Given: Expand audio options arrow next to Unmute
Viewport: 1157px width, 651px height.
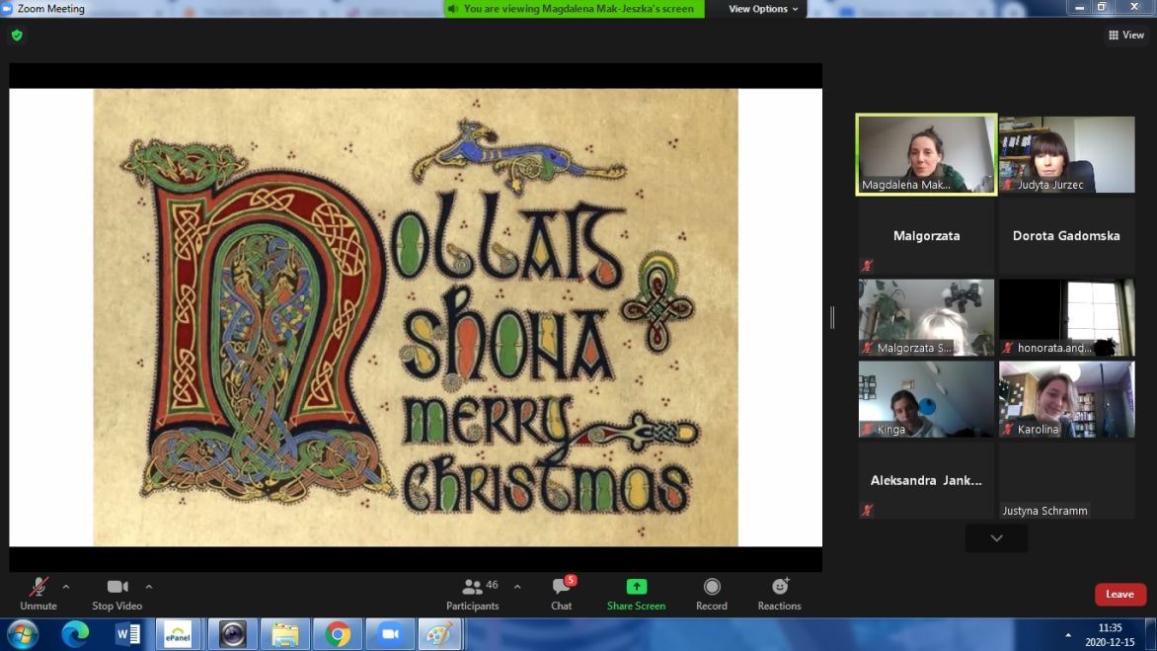Looking at the screenshot, I should coord(66,587).
